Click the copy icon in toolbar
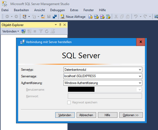 tap(122, 16)
